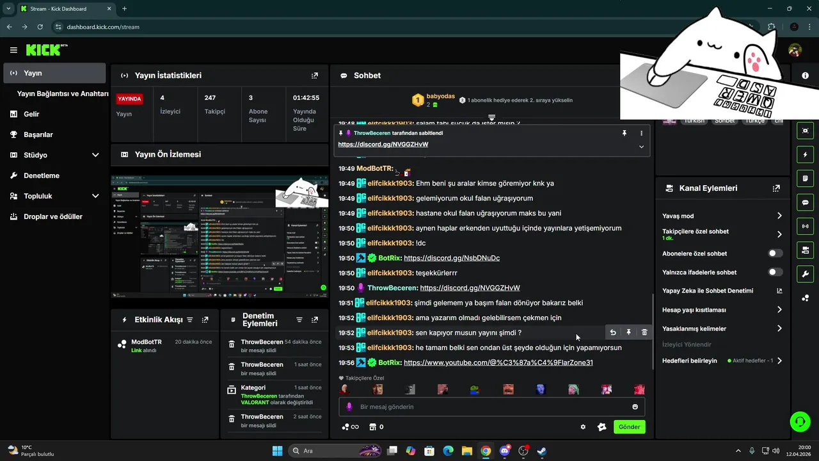This screenshot has height=461, width=819.
Task: Click the green Gönder button
Action: (x=629, y=427)
